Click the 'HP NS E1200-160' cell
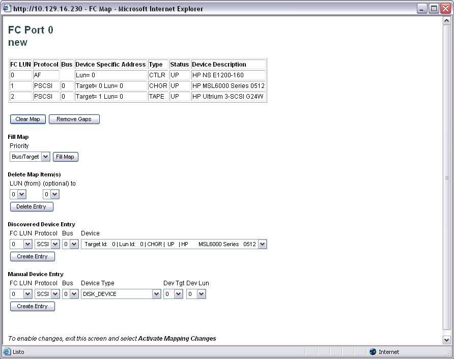The image size is (454, 359). pyautogui.click(x=229, y=75)
